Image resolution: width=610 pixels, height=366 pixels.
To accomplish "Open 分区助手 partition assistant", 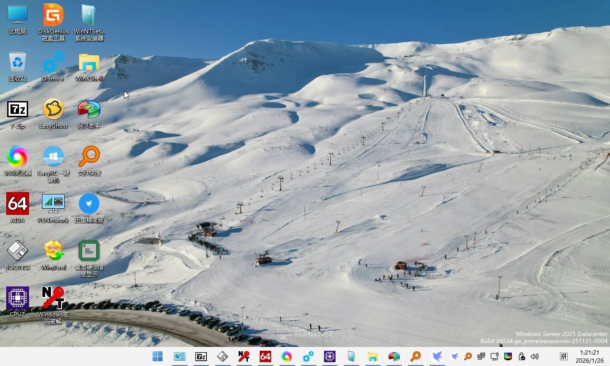I will tap(89, 108).
